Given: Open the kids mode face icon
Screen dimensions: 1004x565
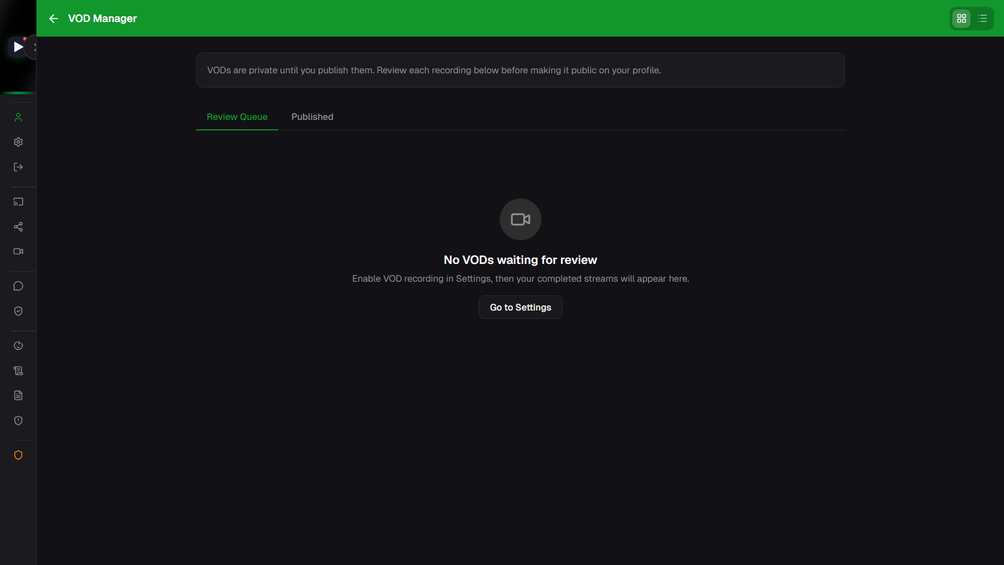Looking at the screenshot, I should tap(18, 346).
